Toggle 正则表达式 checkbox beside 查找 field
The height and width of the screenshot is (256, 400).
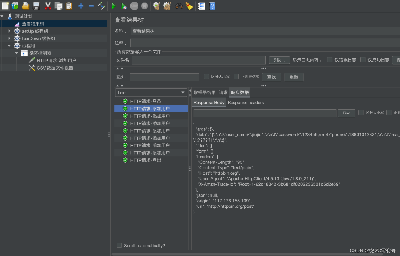point(236,77)
